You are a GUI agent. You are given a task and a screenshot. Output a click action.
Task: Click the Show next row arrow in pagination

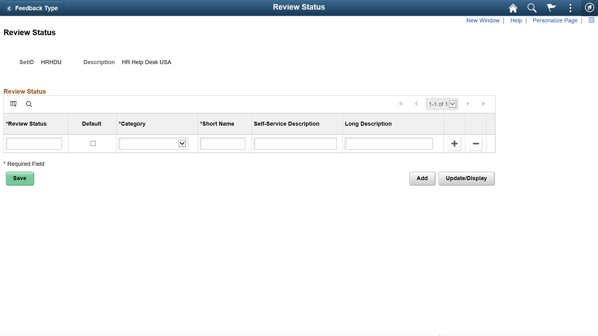(468, 104)
